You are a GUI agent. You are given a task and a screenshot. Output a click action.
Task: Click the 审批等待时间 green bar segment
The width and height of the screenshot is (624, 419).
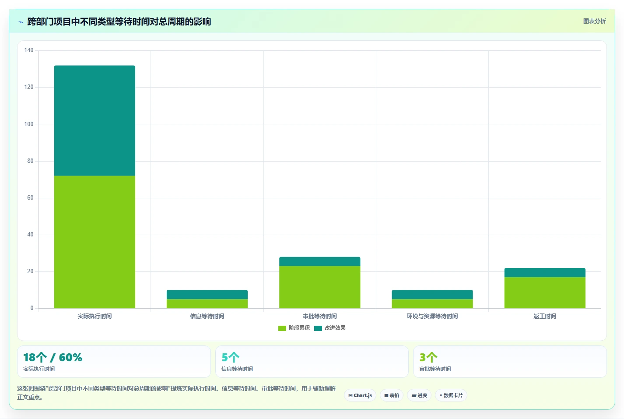pos(320,287)
